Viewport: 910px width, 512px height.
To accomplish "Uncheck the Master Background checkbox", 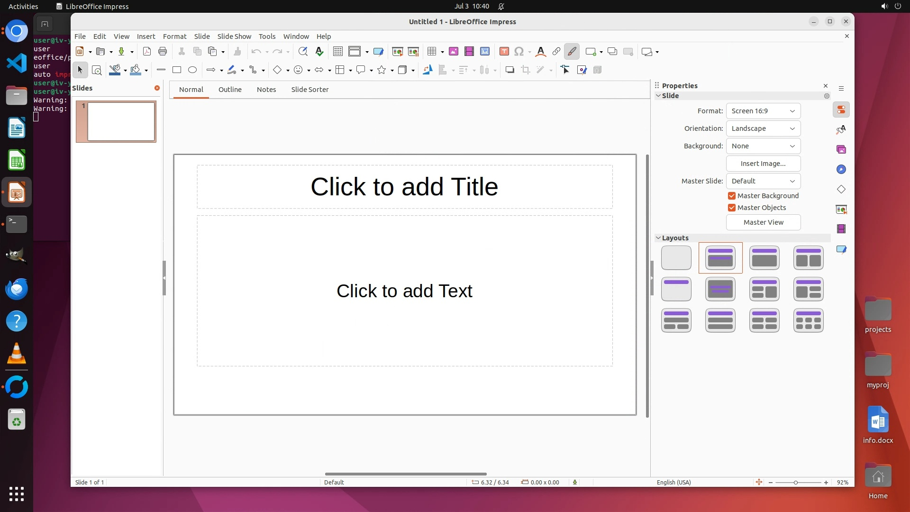I will (732, 196).
